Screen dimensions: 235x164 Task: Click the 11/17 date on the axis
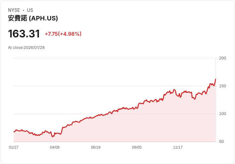pyautogui.click(x=178, y=147)
